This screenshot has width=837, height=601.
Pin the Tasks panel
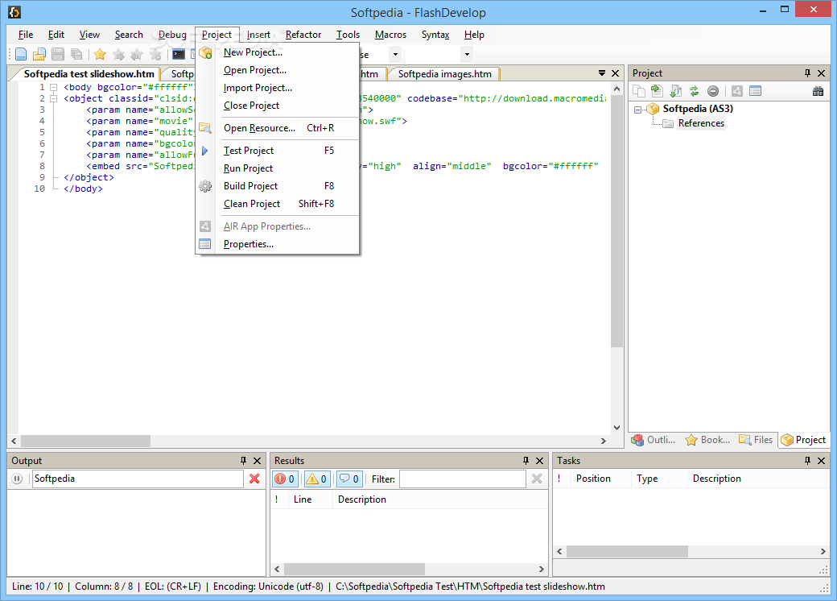807,461
